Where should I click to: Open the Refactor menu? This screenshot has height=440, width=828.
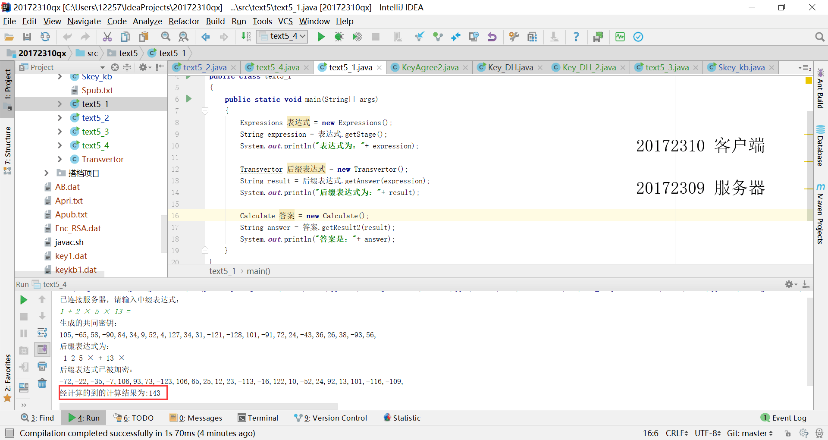[x=184, y=21]
